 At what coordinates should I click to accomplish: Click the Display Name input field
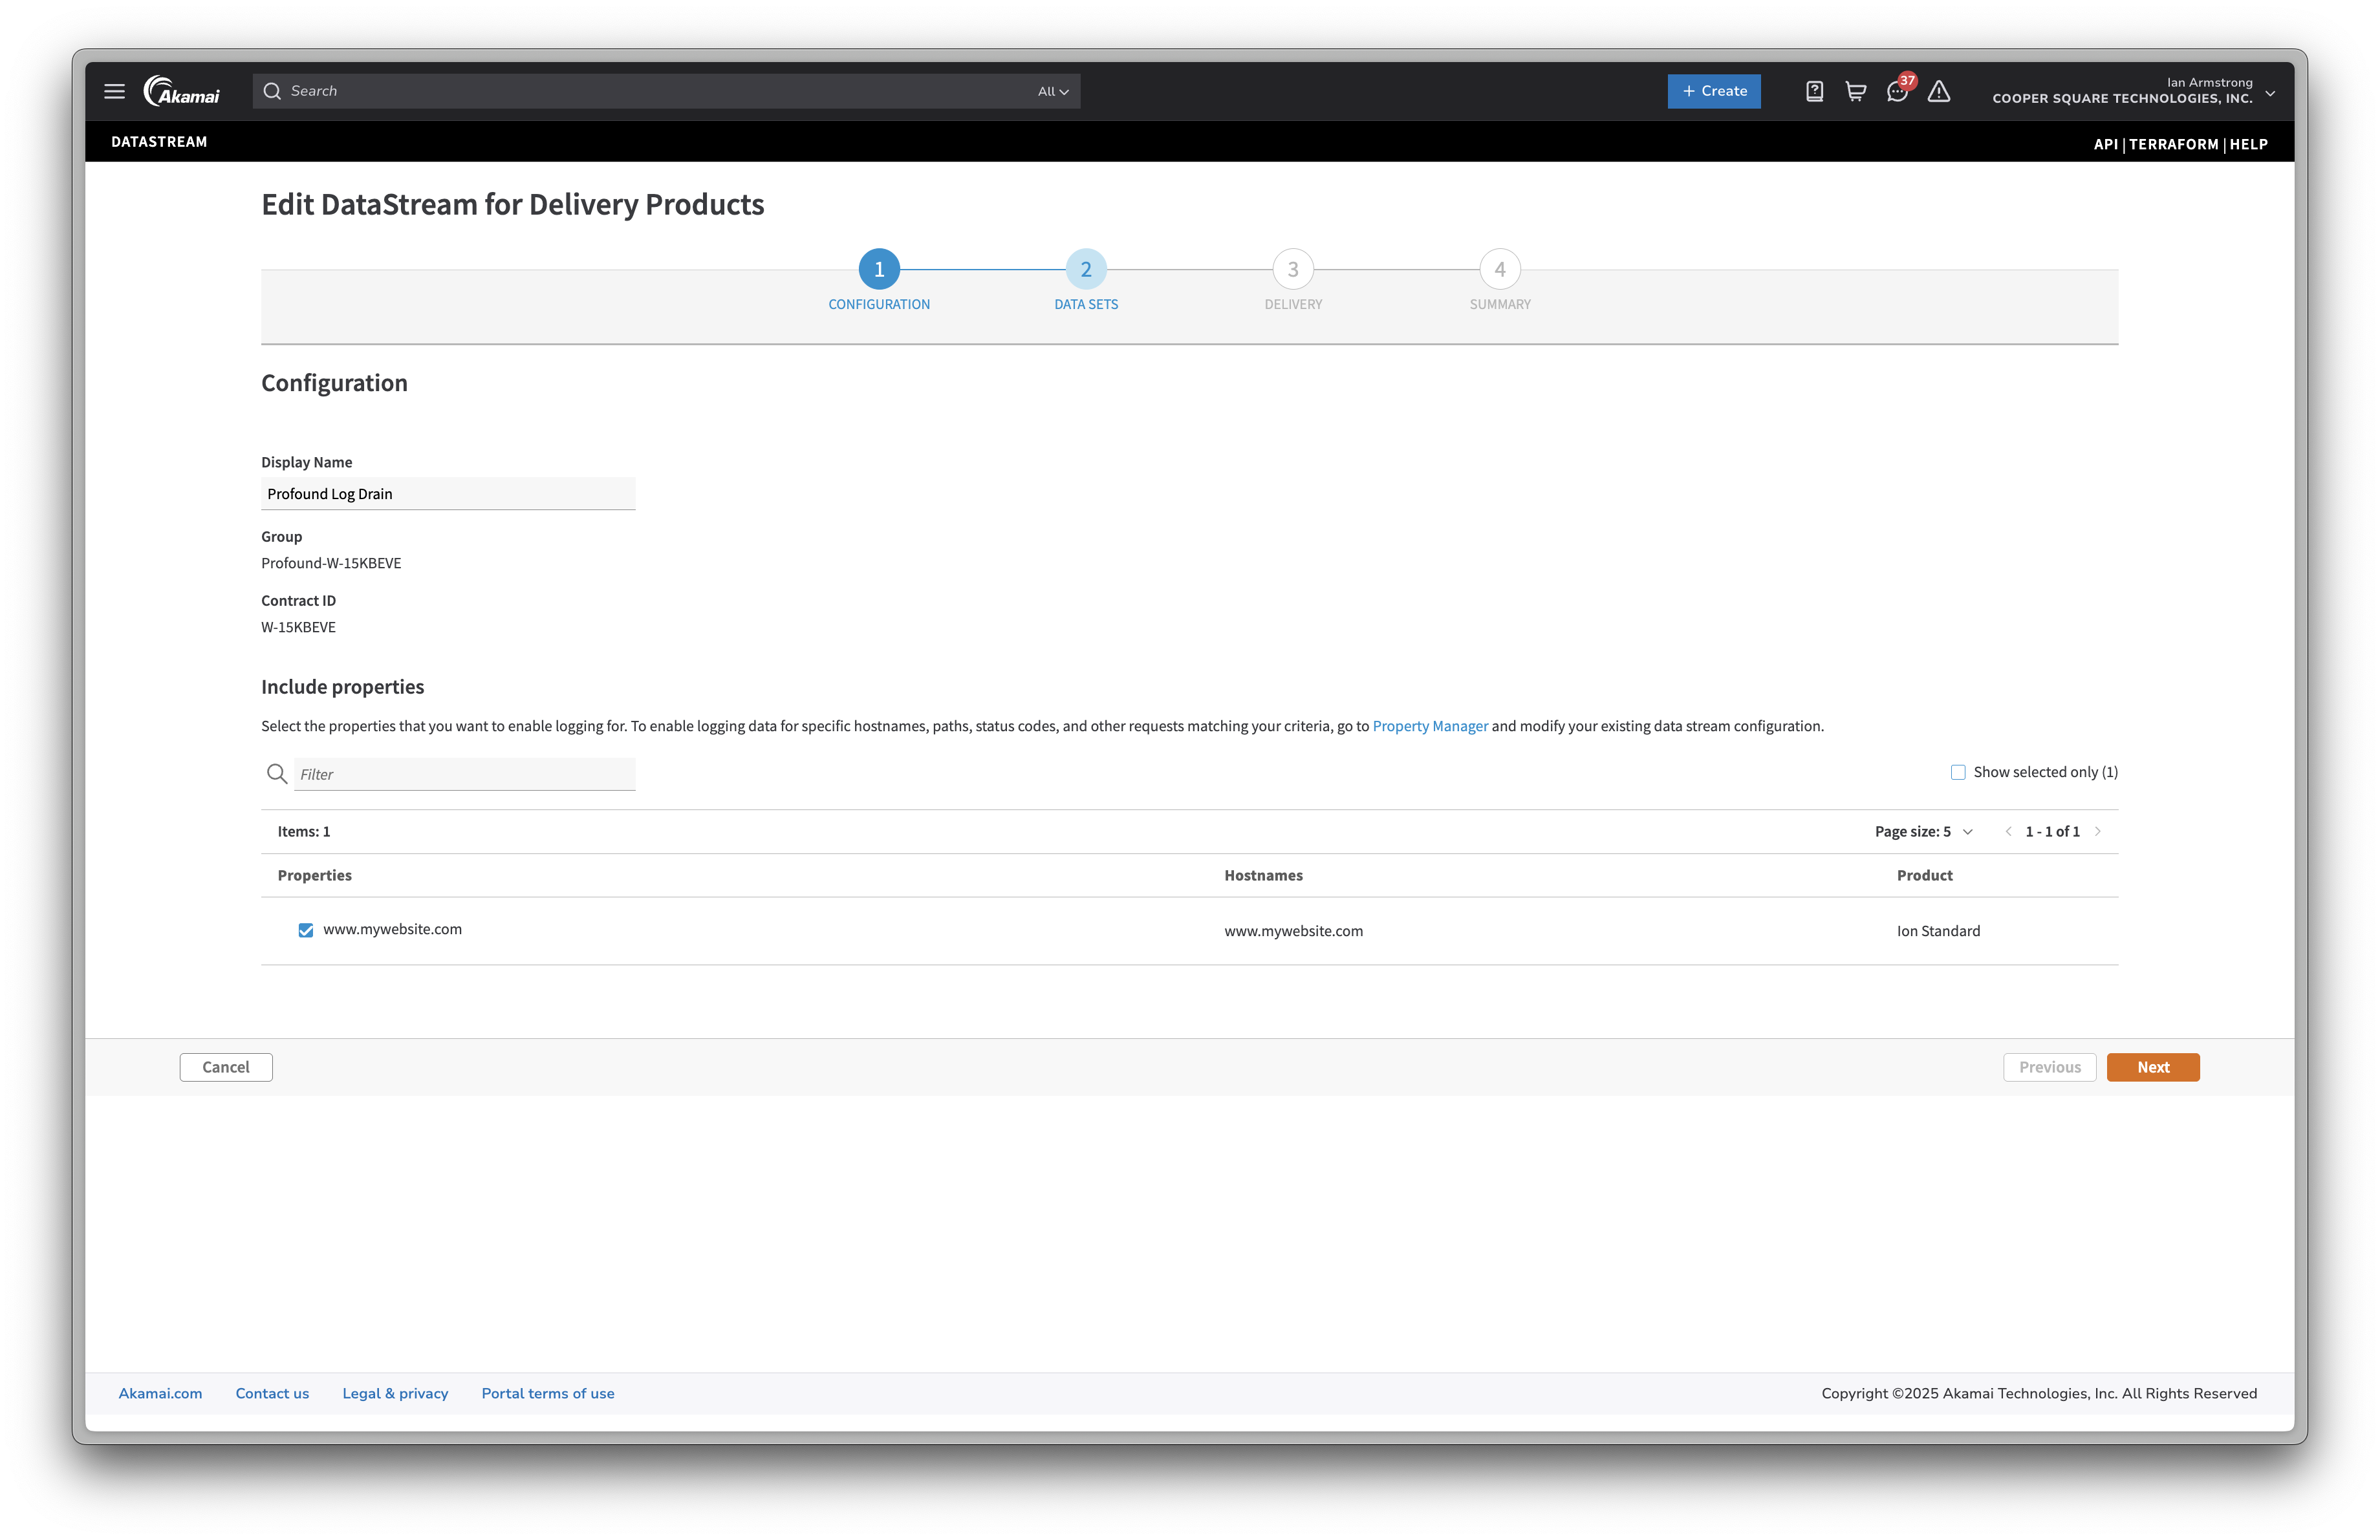point(448,494)
